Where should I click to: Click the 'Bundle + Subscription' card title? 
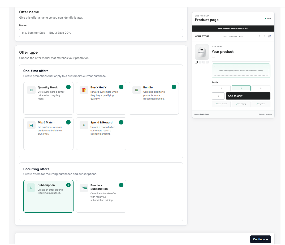pos(99,187)
